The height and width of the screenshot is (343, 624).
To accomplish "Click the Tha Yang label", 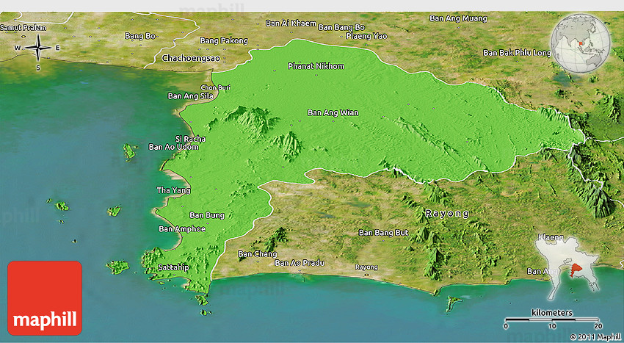I will [x=174, y=190].
